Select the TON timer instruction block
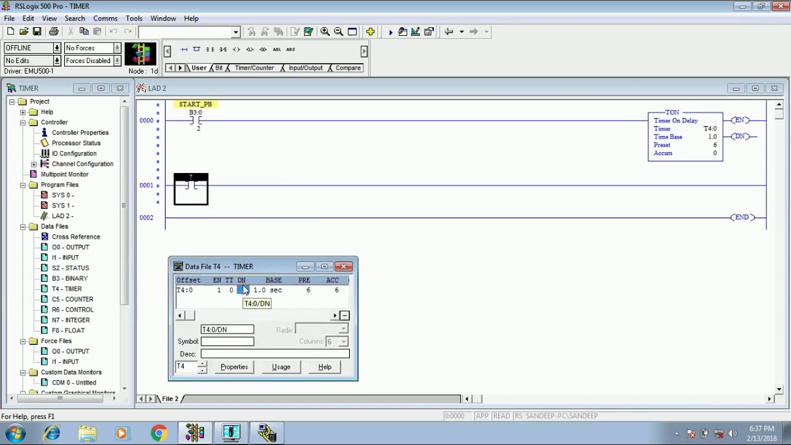Viewport: 791px width, 445px height. tap(685, 137)
